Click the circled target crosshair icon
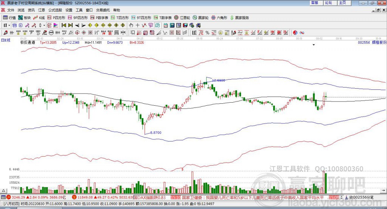The image size is (387, 209). click(77, 32)
